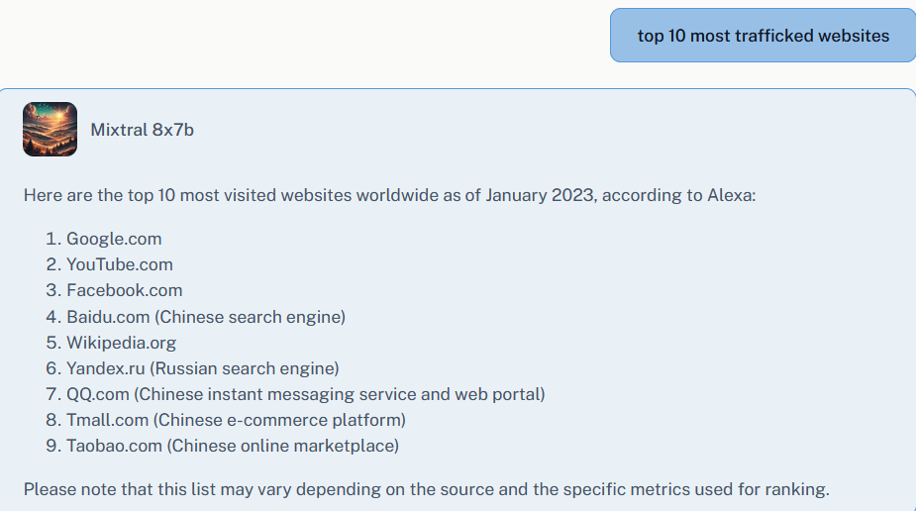Click Tmall.com in the ranking
Viewport: 916px width, 511px height.
click(108, 420)
